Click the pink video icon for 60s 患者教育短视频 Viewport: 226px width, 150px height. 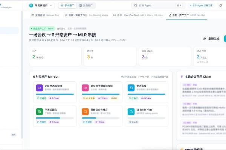coord(86,88)
